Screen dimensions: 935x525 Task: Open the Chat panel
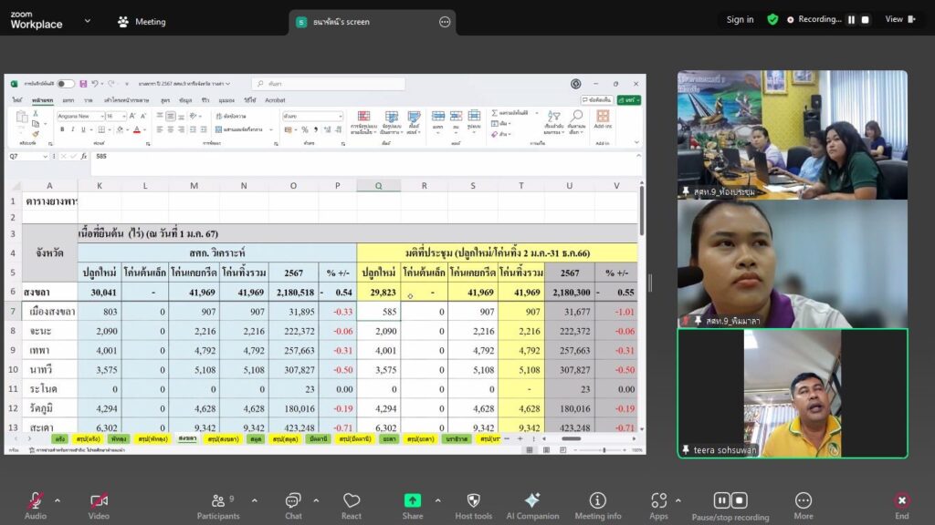(x=293, y=500)
